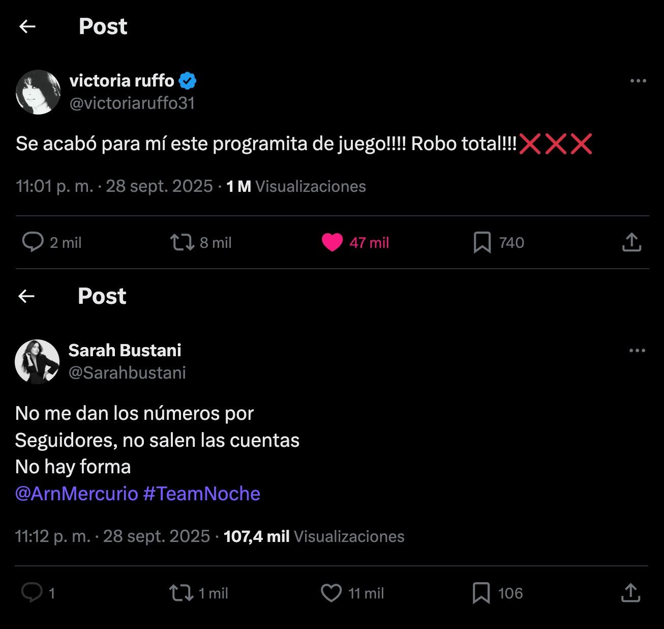Image resolution: width=664 pixels, height=629 pixels.
Task: Open the @ArnMercurio mention link
Action: coord(77,494)
